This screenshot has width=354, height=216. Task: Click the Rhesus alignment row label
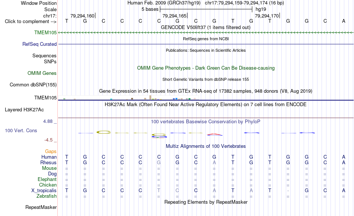coord(48,162)
